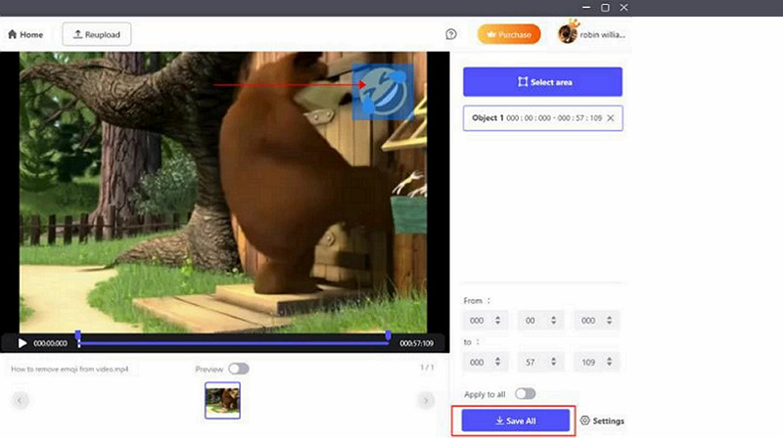The width and height of the screenshot is (783, 438).
Task: Click the Save All button
Action: pos(512,420)
